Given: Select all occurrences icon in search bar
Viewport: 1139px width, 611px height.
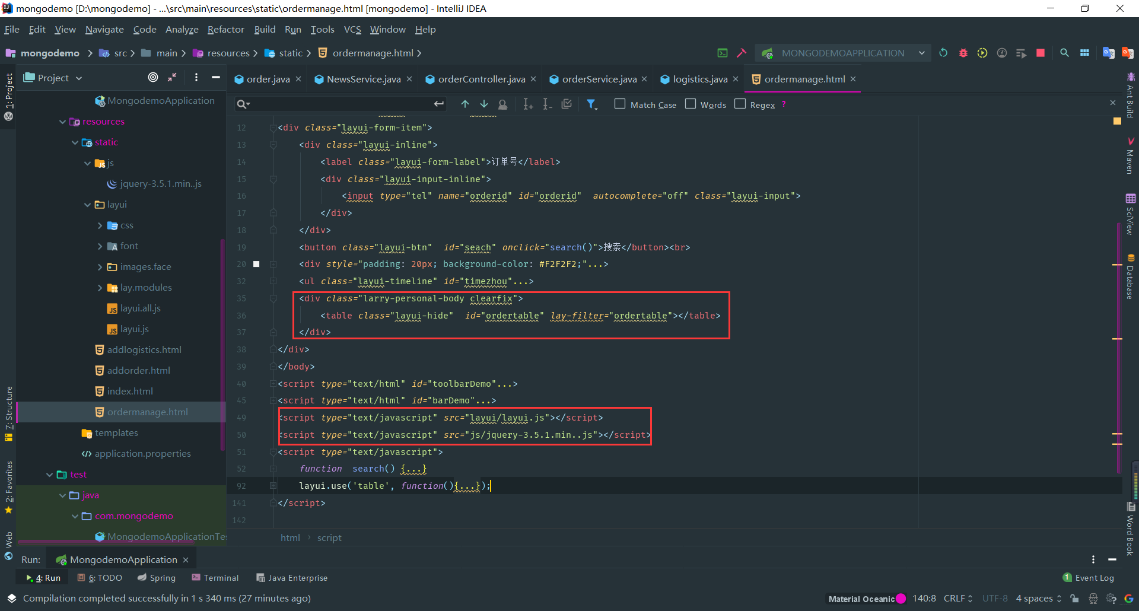Looking at the screenshot, I should (x=567, y=104).
